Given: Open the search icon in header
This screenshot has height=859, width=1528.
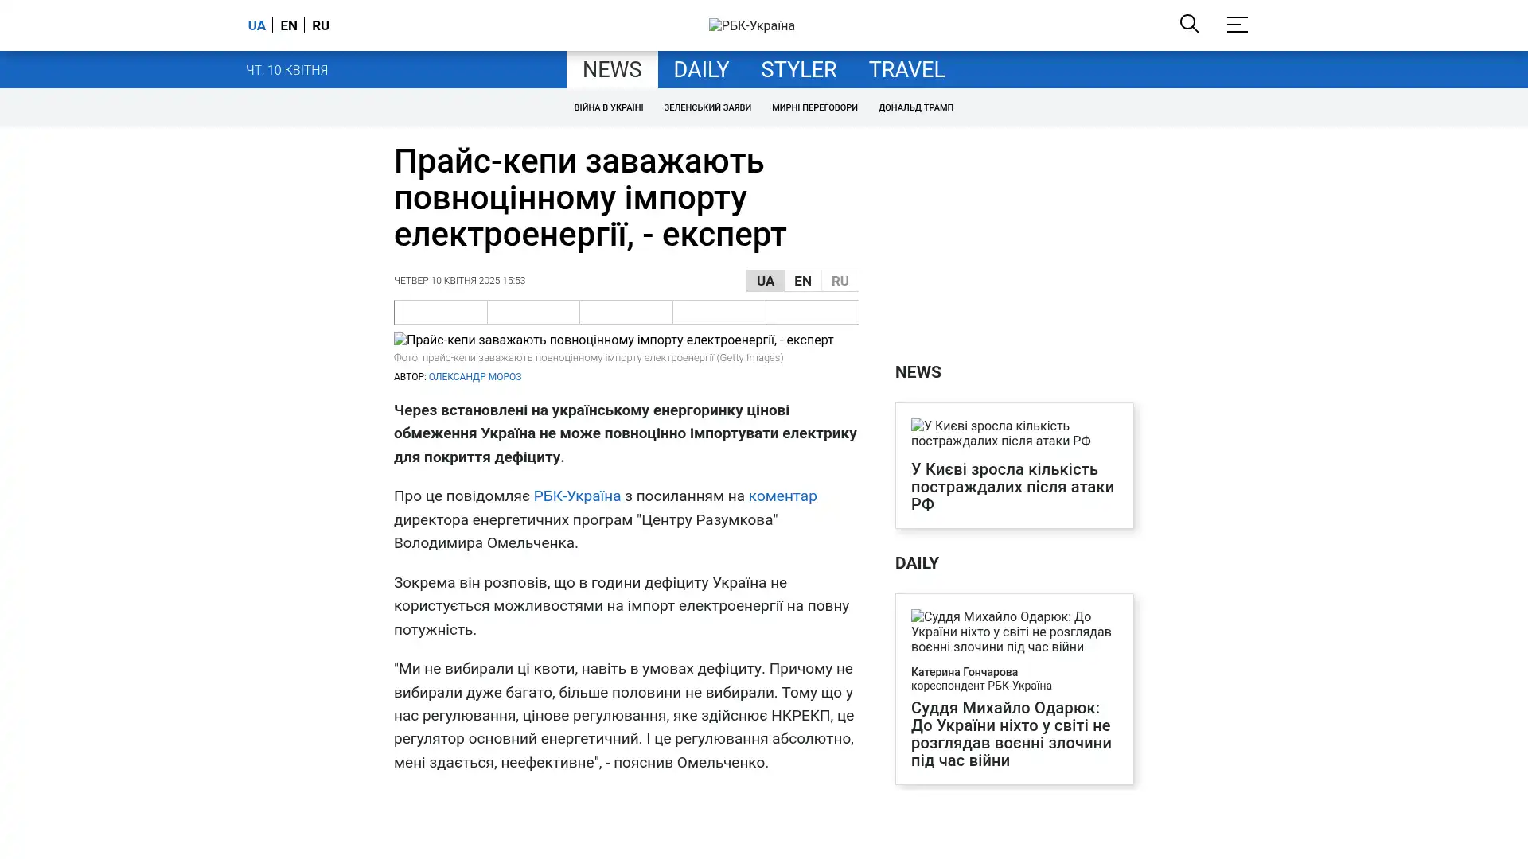Looking at the screenshot, I should (x=1189, y=24).
